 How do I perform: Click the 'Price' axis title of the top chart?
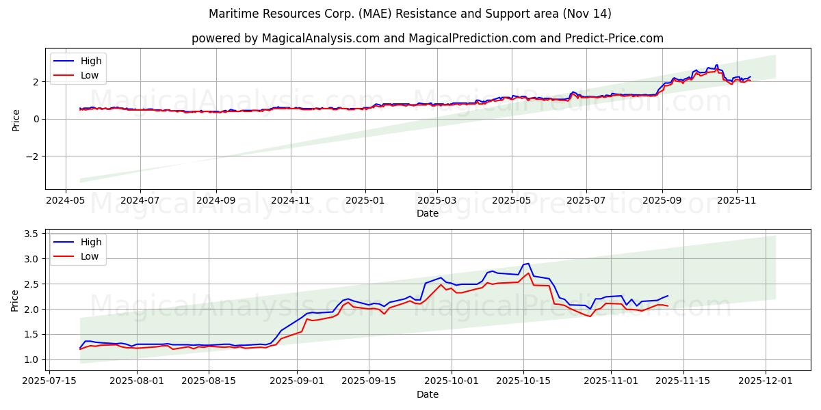click(16, 118)
